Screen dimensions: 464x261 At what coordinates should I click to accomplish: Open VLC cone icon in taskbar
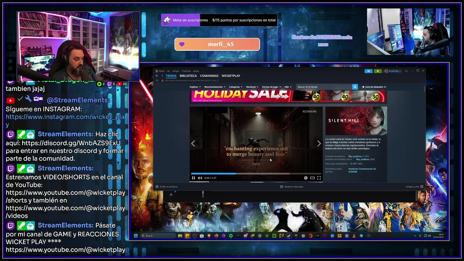(354, 236)
